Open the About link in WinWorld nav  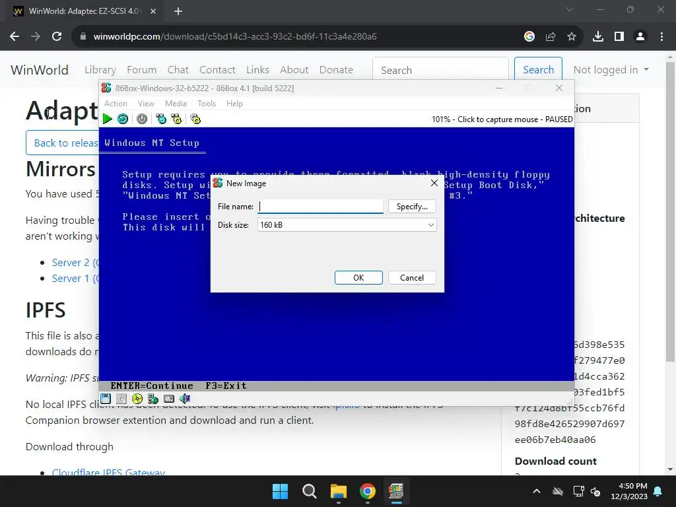click(294, 70)
